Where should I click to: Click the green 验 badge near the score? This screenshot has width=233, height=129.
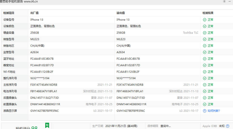[x=47, y=125]
